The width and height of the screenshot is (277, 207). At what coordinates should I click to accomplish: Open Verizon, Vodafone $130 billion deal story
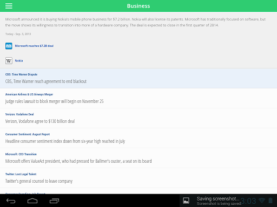138,118
